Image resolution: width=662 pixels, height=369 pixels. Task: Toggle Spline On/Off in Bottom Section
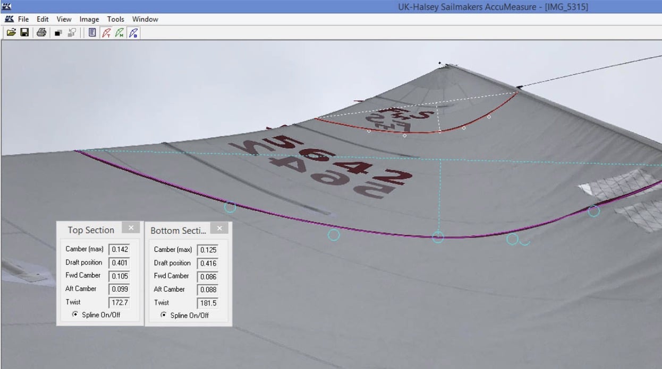[x=163, y=315]
